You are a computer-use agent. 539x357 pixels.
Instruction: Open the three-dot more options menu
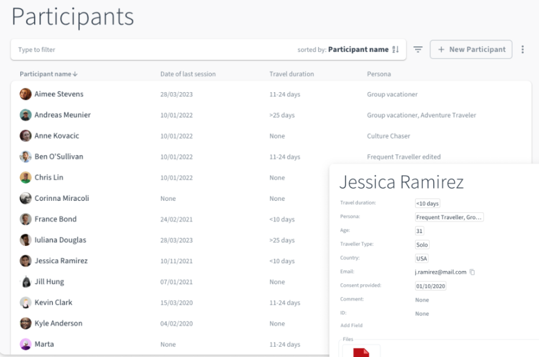(x=523, y=49)
